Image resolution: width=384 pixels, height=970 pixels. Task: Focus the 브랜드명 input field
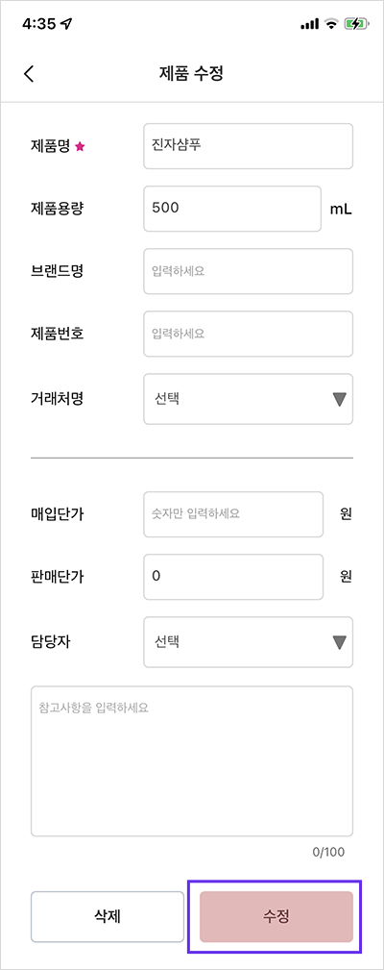(249, 271)
